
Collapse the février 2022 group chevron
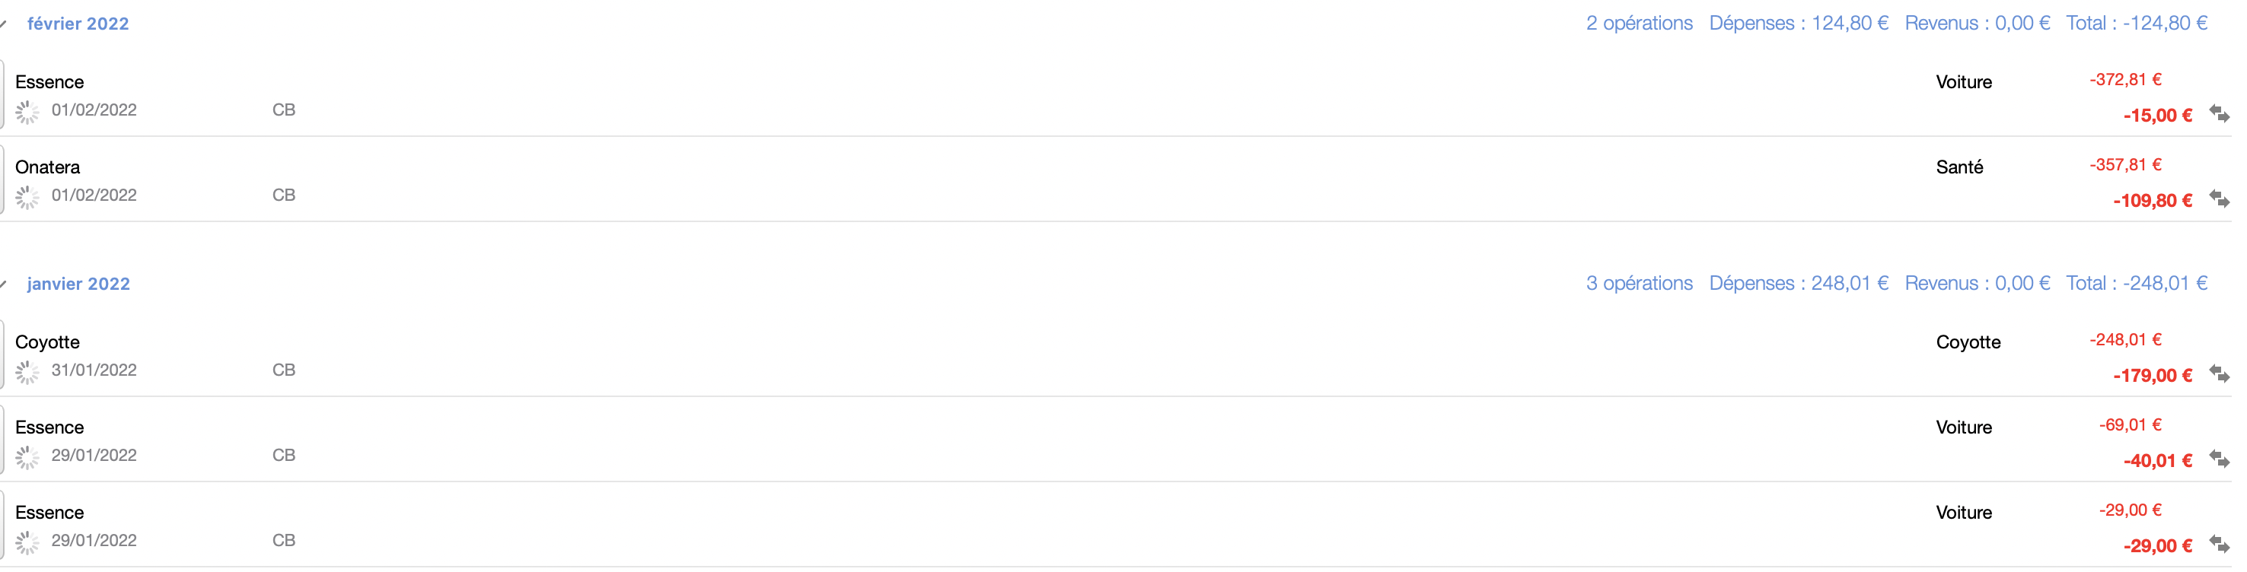[x=4, y=24]
